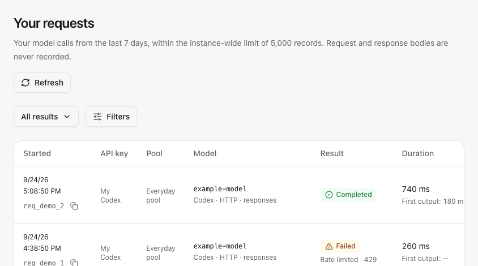Click the Duration column header
The image size is (478, 266).
(417, 153)
